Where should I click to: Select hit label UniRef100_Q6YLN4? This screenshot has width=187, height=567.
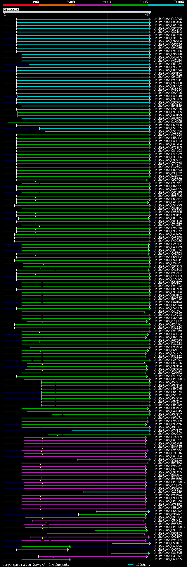(x=168, y=305)
